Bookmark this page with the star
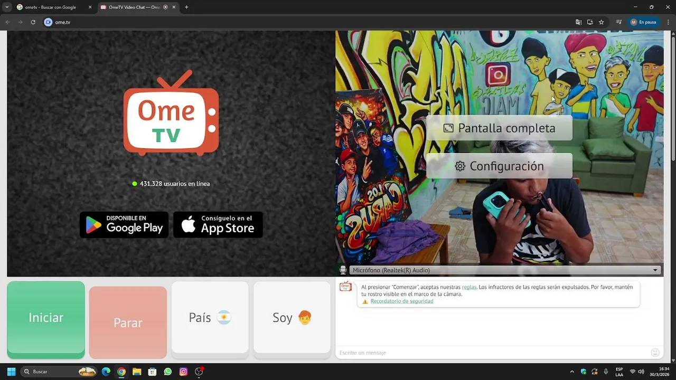 coord(602,22)
